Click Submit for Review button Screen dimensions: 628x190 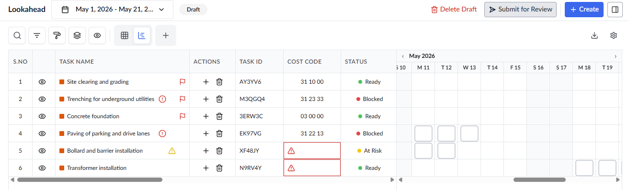tap(521, 9)
